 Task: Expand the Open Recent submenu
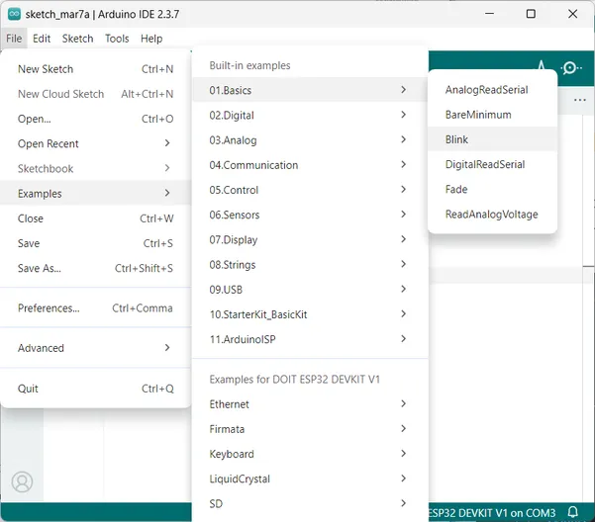pyautogui.click(x=96, y=143)
